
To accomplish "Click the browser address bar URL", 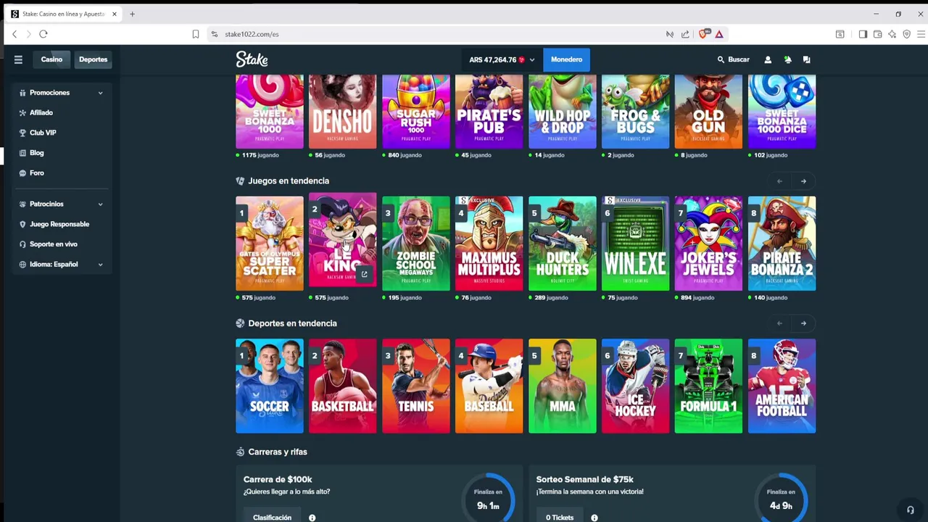I will (252, 34).
